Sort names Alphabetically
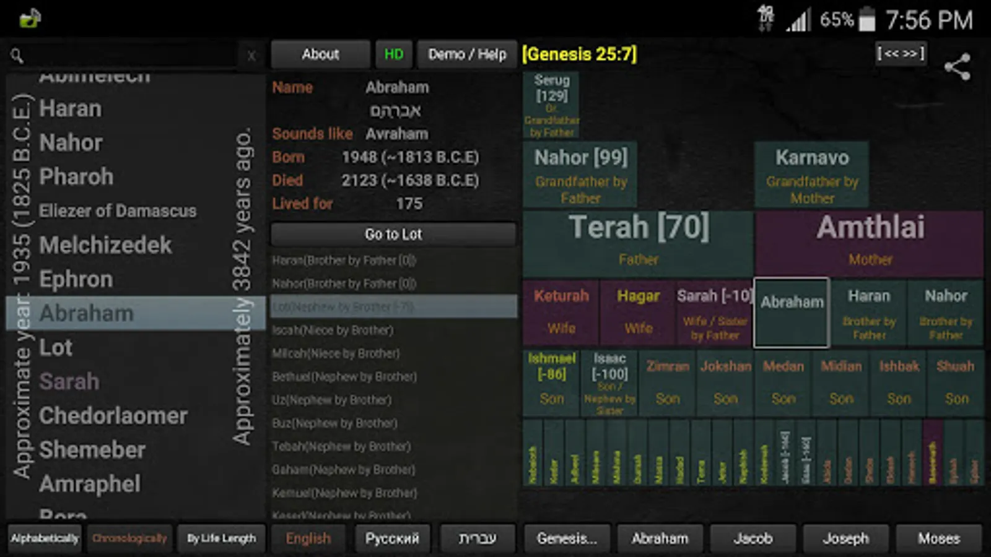The width and height of the screenshot is (991, 557). pos(45,538)
